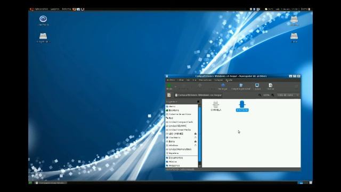Open the Ir a menu
Viewport: 341px width, 192px height.
pyautogui.click(x=194, y=80)
